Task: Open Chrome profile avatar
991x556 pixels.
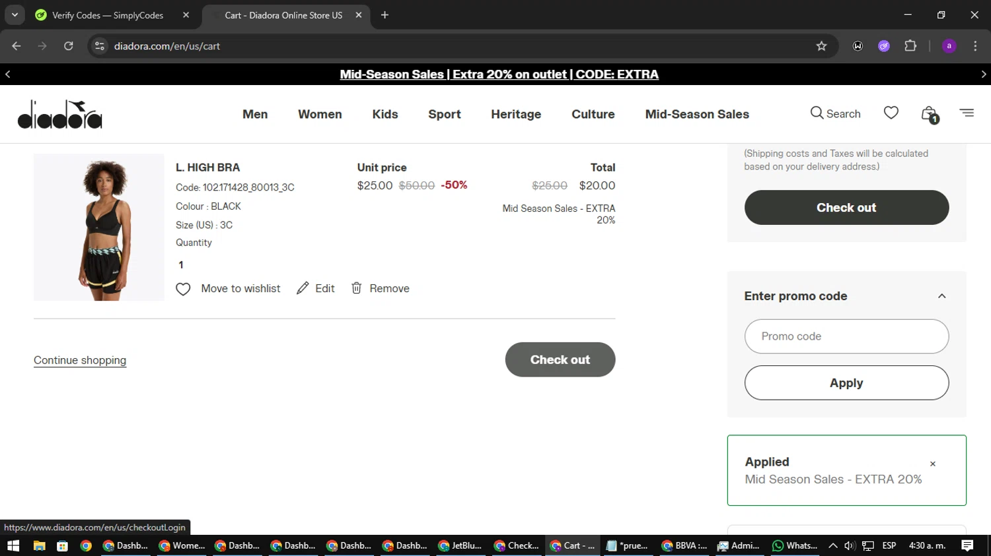Action: [x=949, y=46]
